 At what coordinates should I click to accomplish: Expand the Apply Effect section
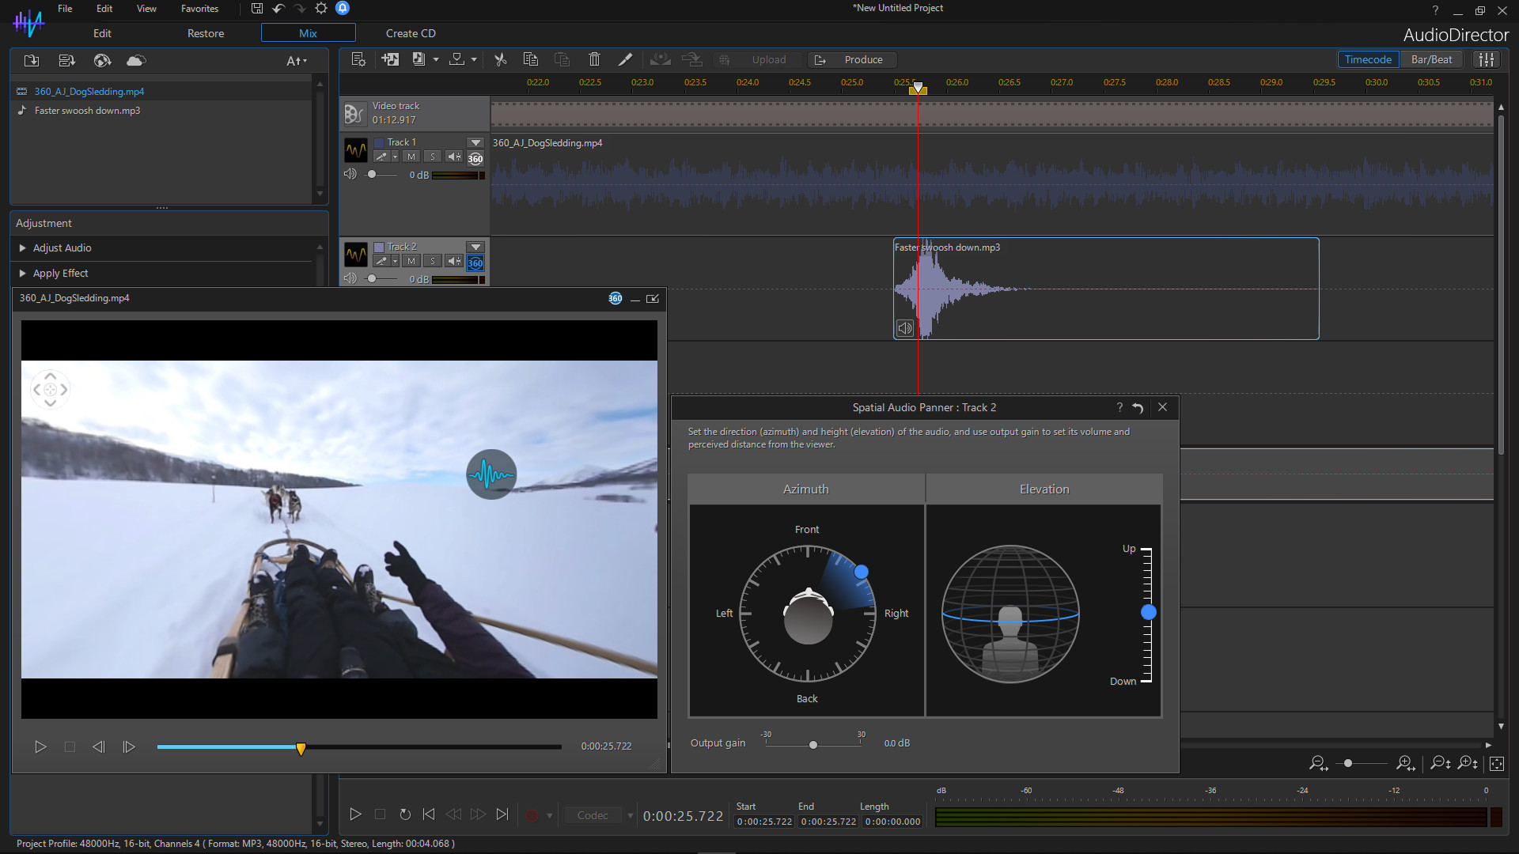59,273
